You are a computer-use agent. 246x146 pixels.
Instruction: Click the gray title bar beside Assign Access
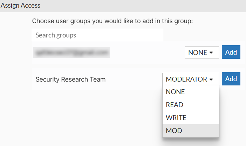tap(140, 6)
